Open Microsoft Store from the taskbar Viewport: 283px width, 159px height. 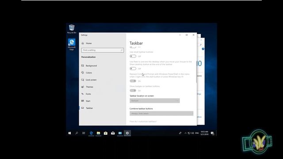[106, 133]
